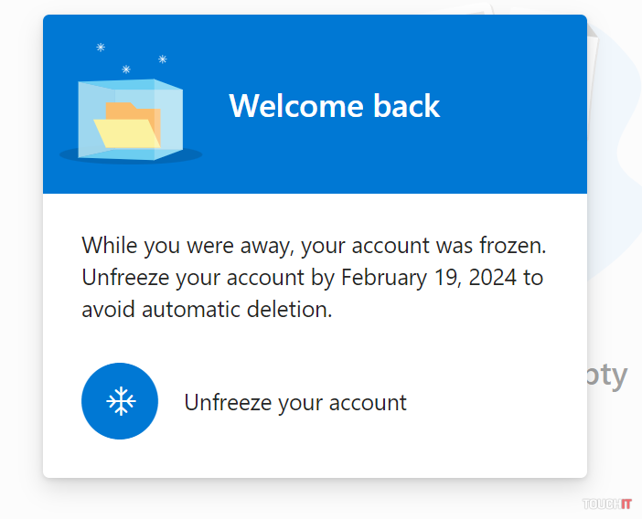Click the "avoid automatic deletion" text line

click(x=206, y=309)
